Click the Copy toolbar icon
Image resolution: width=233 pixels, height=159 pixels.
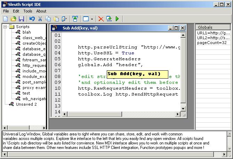coord(48,19)
